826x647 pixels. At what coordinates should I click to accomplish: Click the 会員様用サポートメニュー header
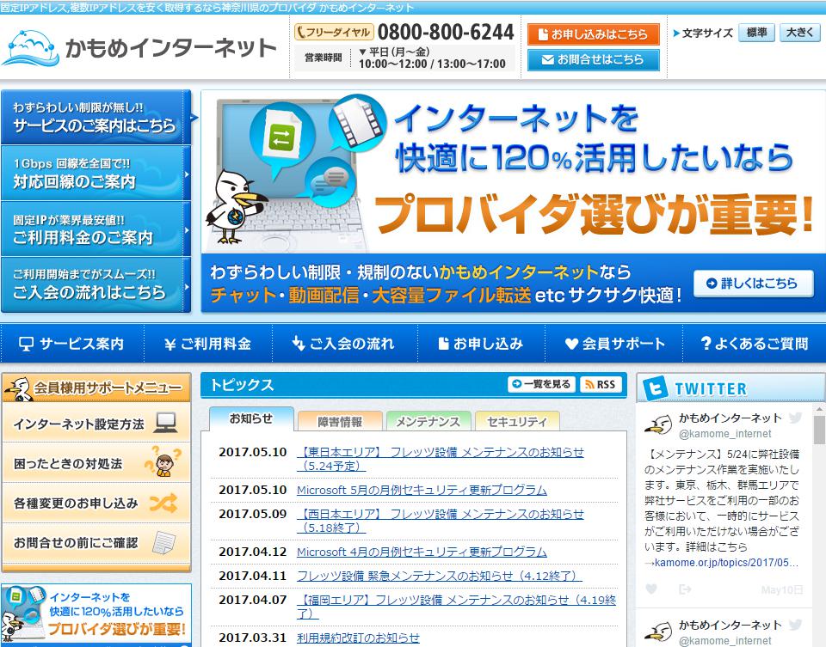(x=96, y=388)
